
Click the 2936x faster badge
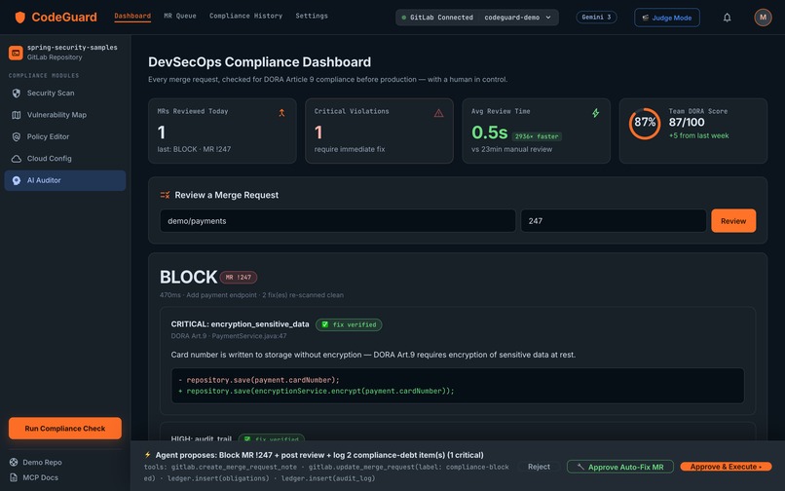537,136
